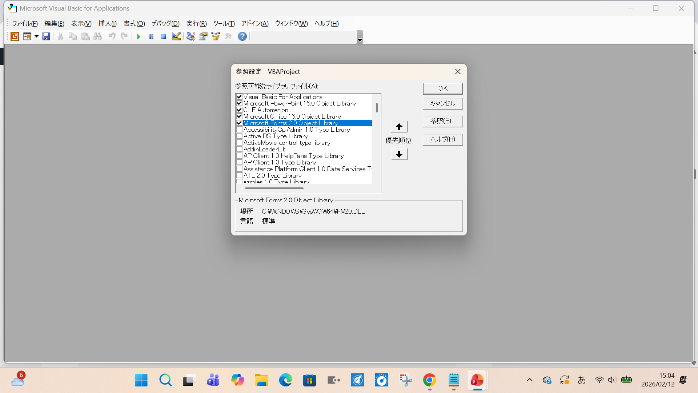Image resolution: width=698 pixels, height=393 pixels.
Task: Click the Run Sub green play icon
Action: (139, 36)
